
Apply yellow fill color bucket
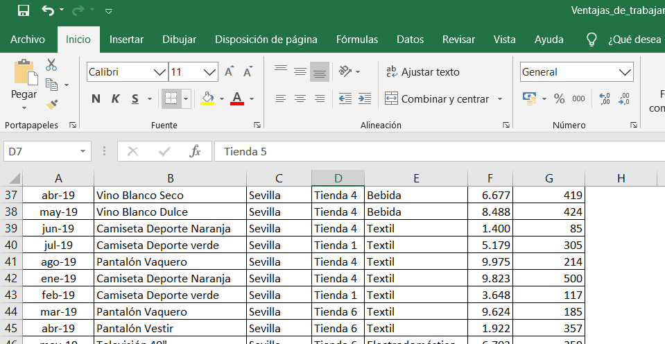(207, 98)
